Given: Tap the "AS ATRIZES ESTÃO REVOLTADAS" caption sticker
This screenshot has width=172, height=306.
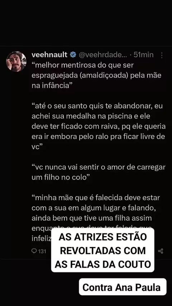Looking at the screenshot, I should pyautogui.click(x=103, y=250).
